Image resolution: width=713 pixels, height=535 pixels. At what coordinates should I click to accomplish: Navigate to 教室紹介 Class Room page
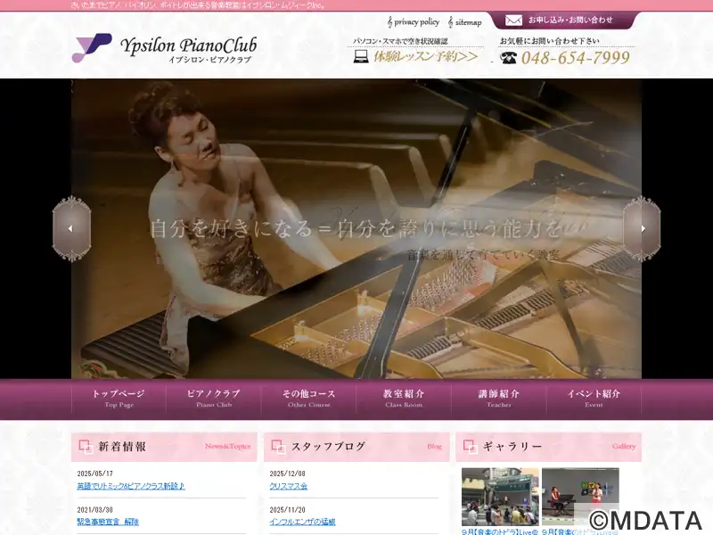pyautogui.click(x=404, y=398)
